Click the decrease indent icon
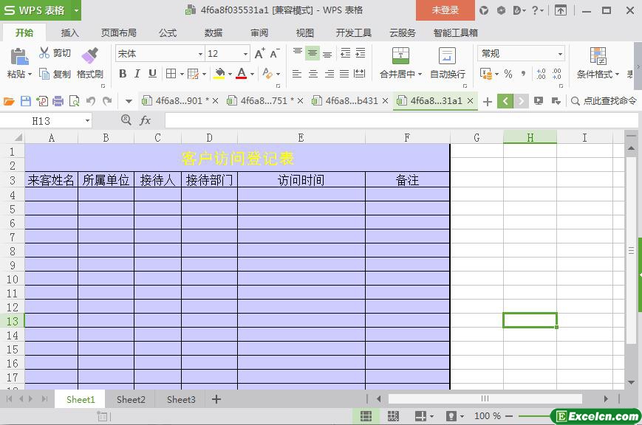Screen dimensions: 642x425 (x=346, y=53)
